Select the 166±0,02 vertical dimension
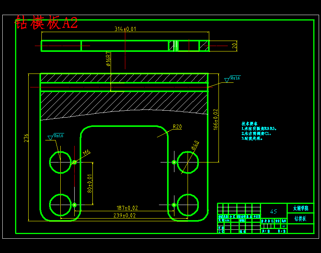The height and width of the screenshot is (253, 321). coord(215,120)
